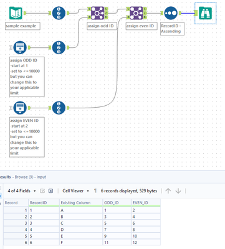Select the Generate Rows tool for ODD ID

pos(20,47)
